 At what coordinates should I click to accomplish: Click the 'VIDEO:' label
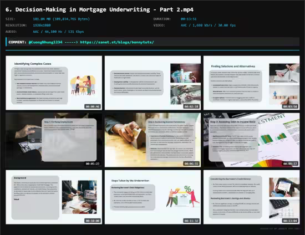click(x=159, y=25)
